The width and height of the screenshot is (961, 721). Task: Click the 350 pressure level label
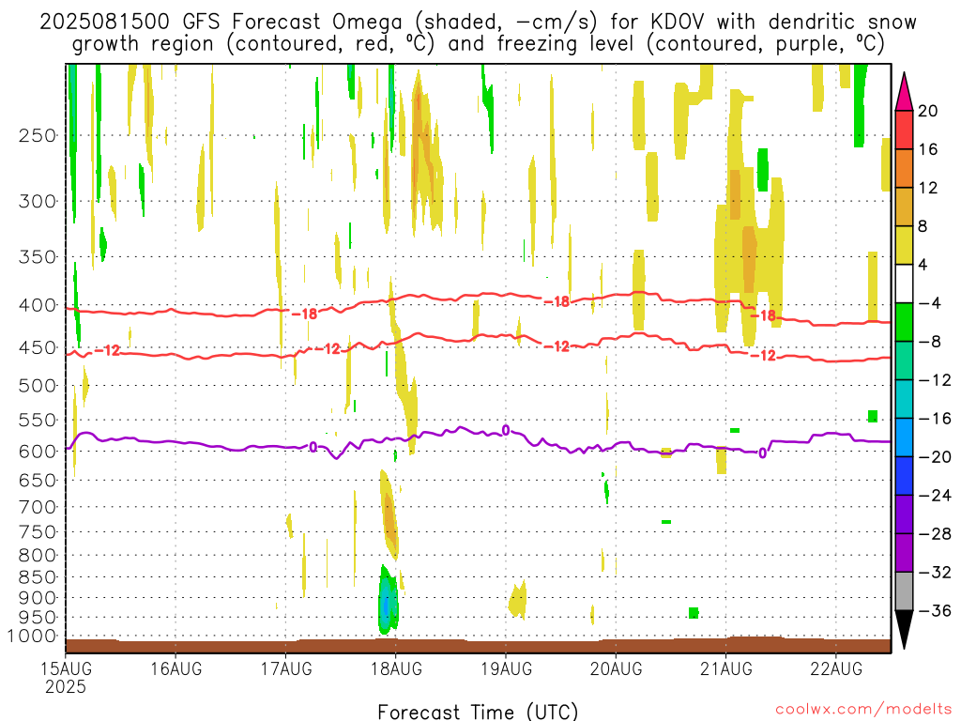(x=38, y=257)
